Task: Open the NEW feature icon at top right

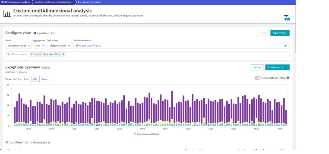Action: click(286, 17)
